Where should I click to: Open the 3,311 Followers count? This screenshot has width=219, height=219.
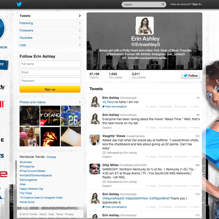139,75
